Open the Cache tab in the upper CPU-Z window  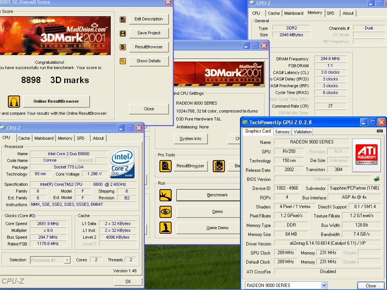(x=274, y=13)
